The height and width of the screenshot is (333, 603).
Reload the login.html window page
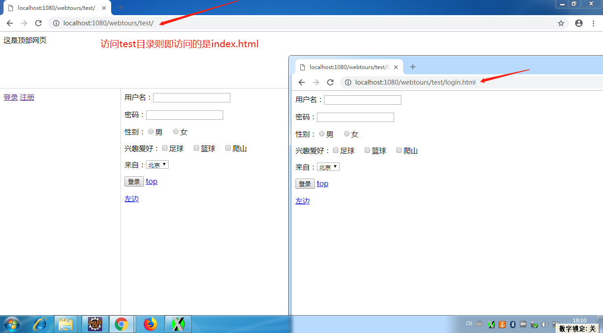coord(330,82)
